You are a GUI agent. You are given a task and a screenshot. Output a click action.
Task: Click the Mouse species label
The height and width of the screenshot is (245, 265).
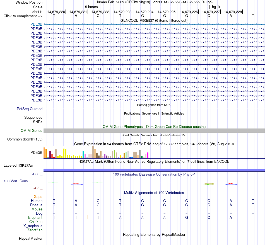pyautogui.click(x=37, y=209)
